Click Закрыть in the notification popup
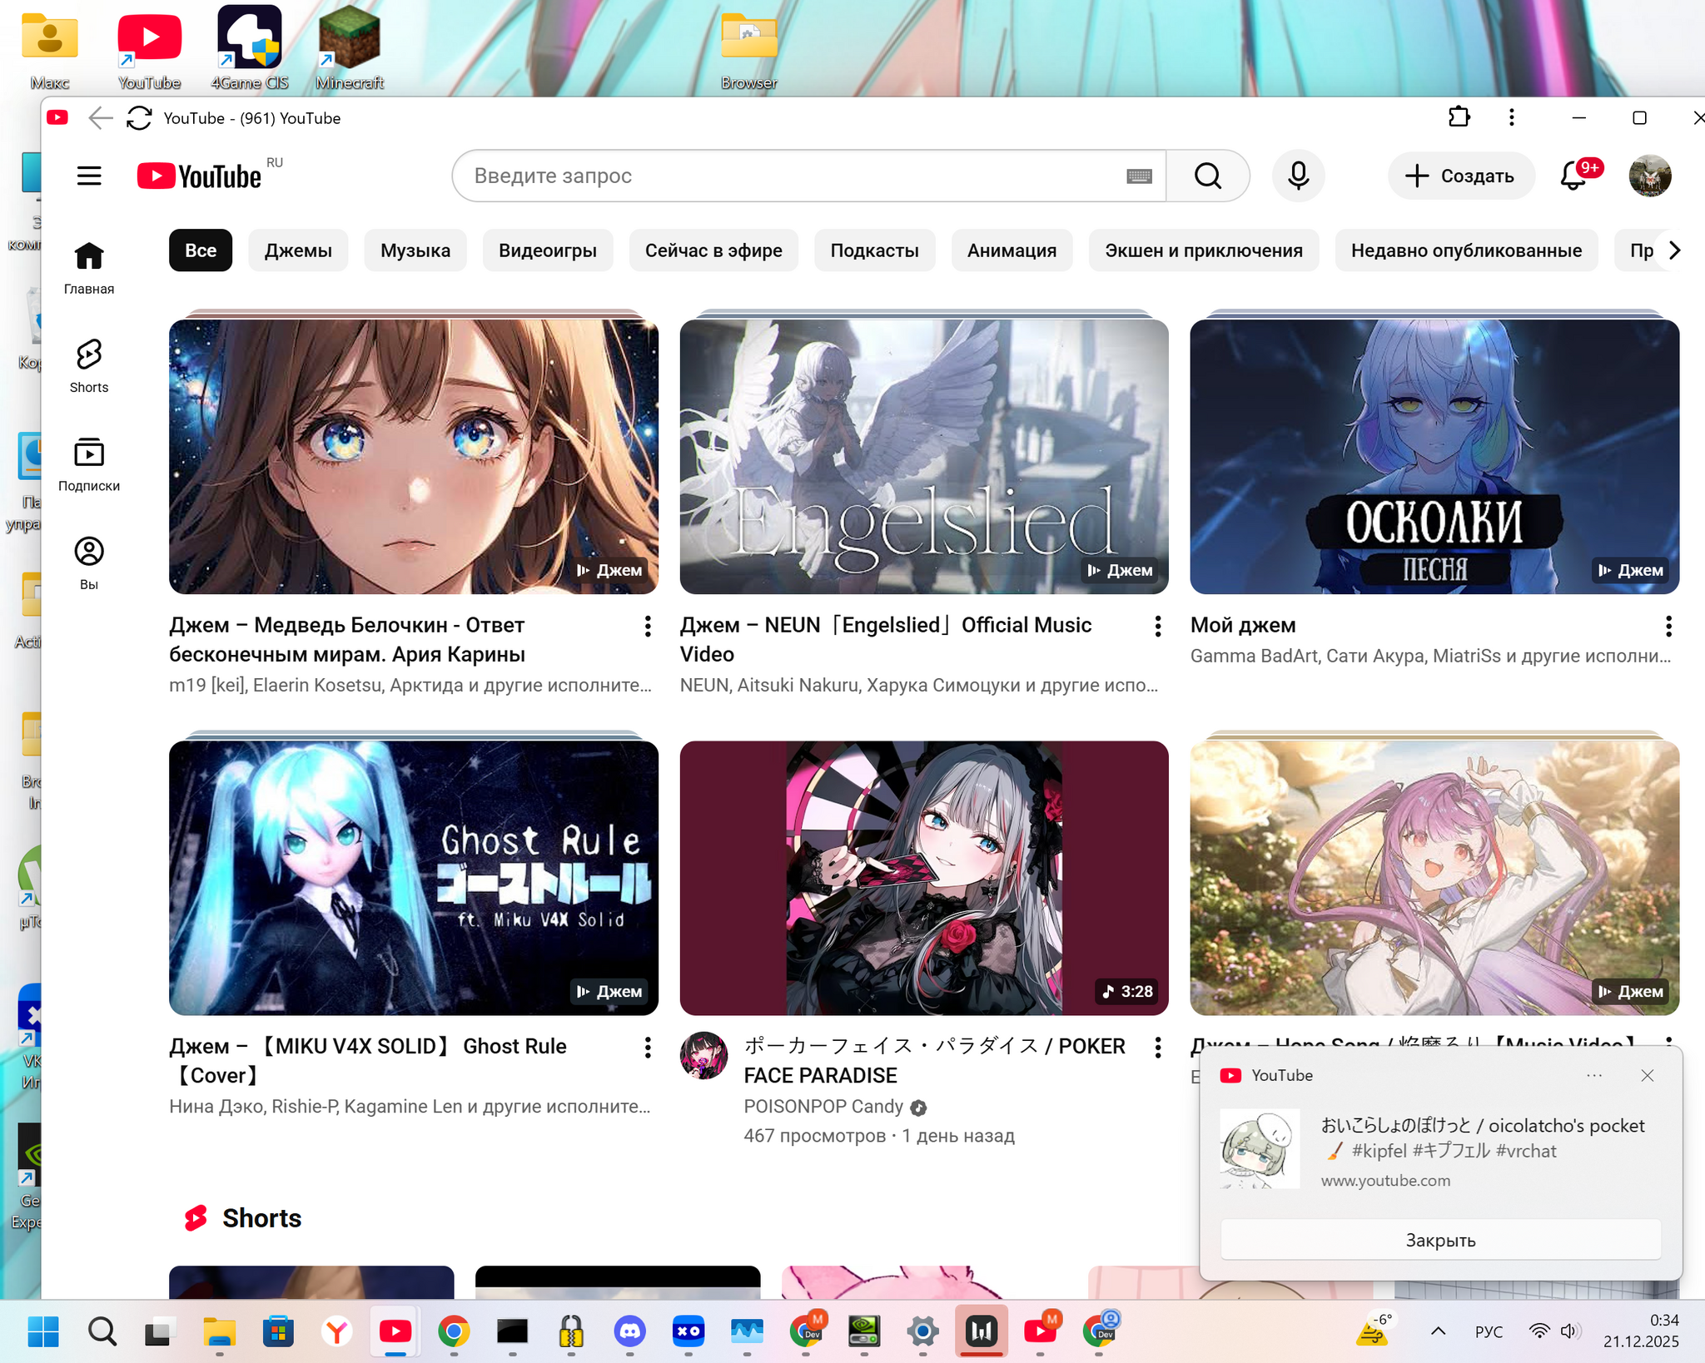This screenshot has height=1363, width=1705. click(x=1440, y=1240)
